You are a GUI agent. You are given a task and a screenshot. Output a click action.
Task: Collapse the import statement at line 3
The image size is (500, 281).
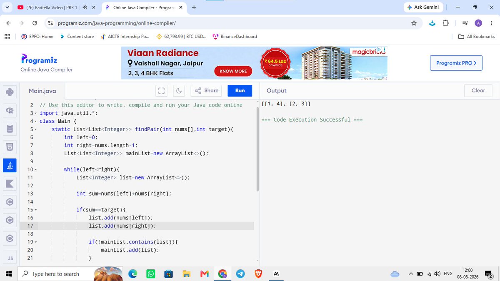pos(36,113)
